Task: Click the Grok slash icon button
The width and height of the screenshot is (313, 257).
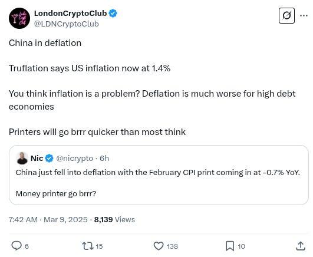Action: 286,15
